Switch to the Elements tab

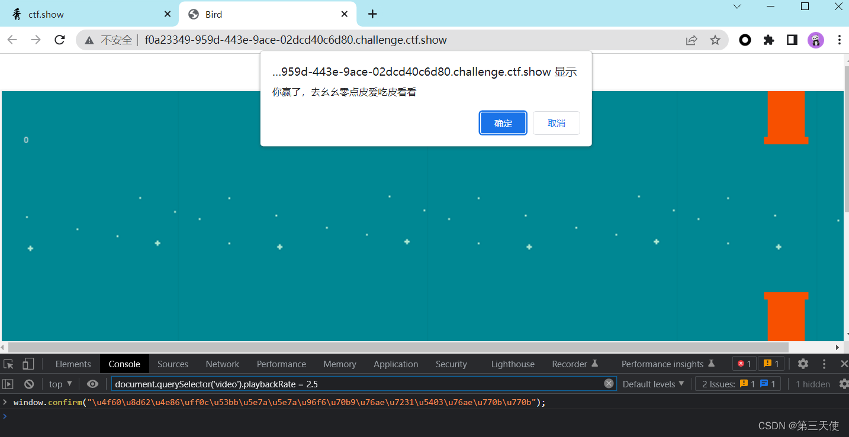pyautogui.click(x=73, y=364)
